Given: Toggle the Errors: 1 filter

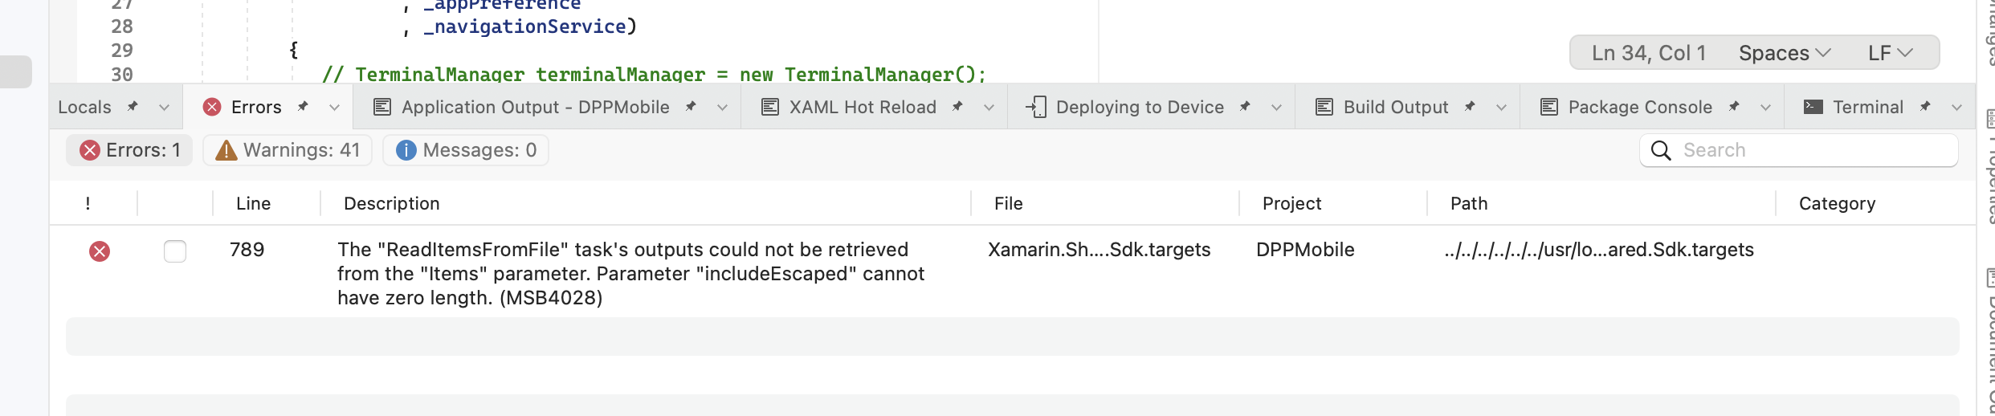Looking at the screenshot, I should click(130, 150).
